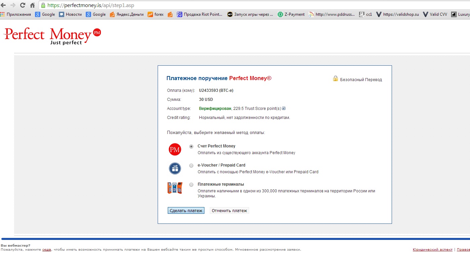Screen dimensions: 470x255
Task: Click the Платежное поручение Perfect Money heading
Action: (x=219, y=78)
